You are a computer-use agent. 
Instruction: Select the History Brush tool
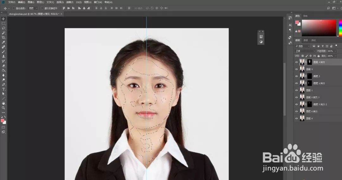point(3,61)
